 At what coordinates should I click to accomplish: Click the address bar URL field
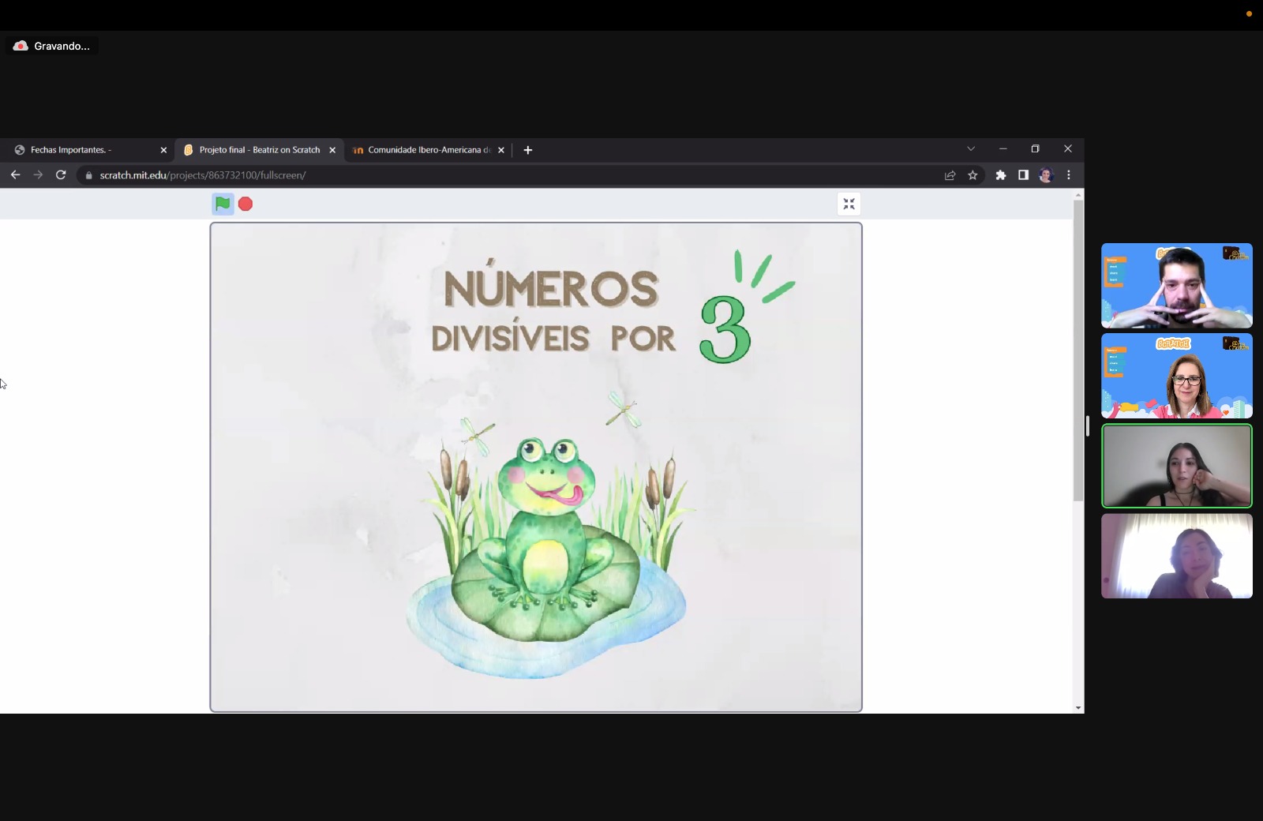(513, 175)
